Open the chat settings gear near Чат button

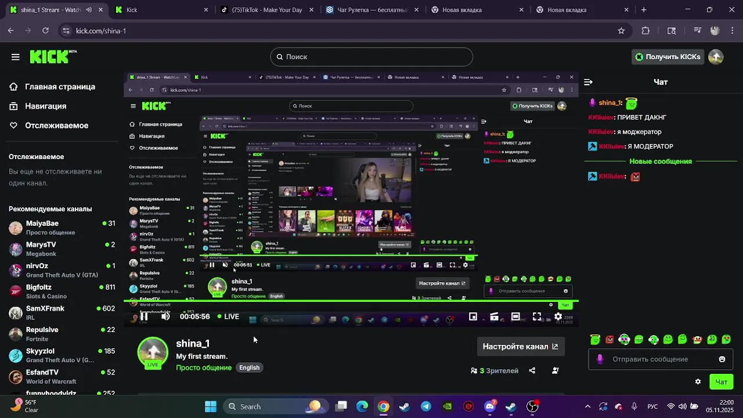click(x=698, y=381)
